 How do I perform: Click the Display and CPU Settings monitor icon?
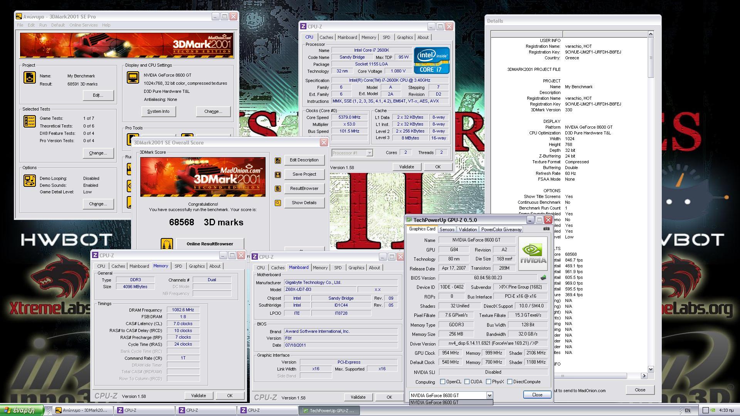coord(133,77)
